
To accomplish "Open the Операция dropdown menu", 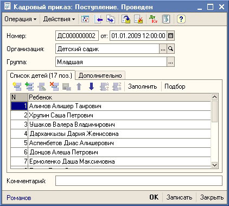I will pos(21,19).
